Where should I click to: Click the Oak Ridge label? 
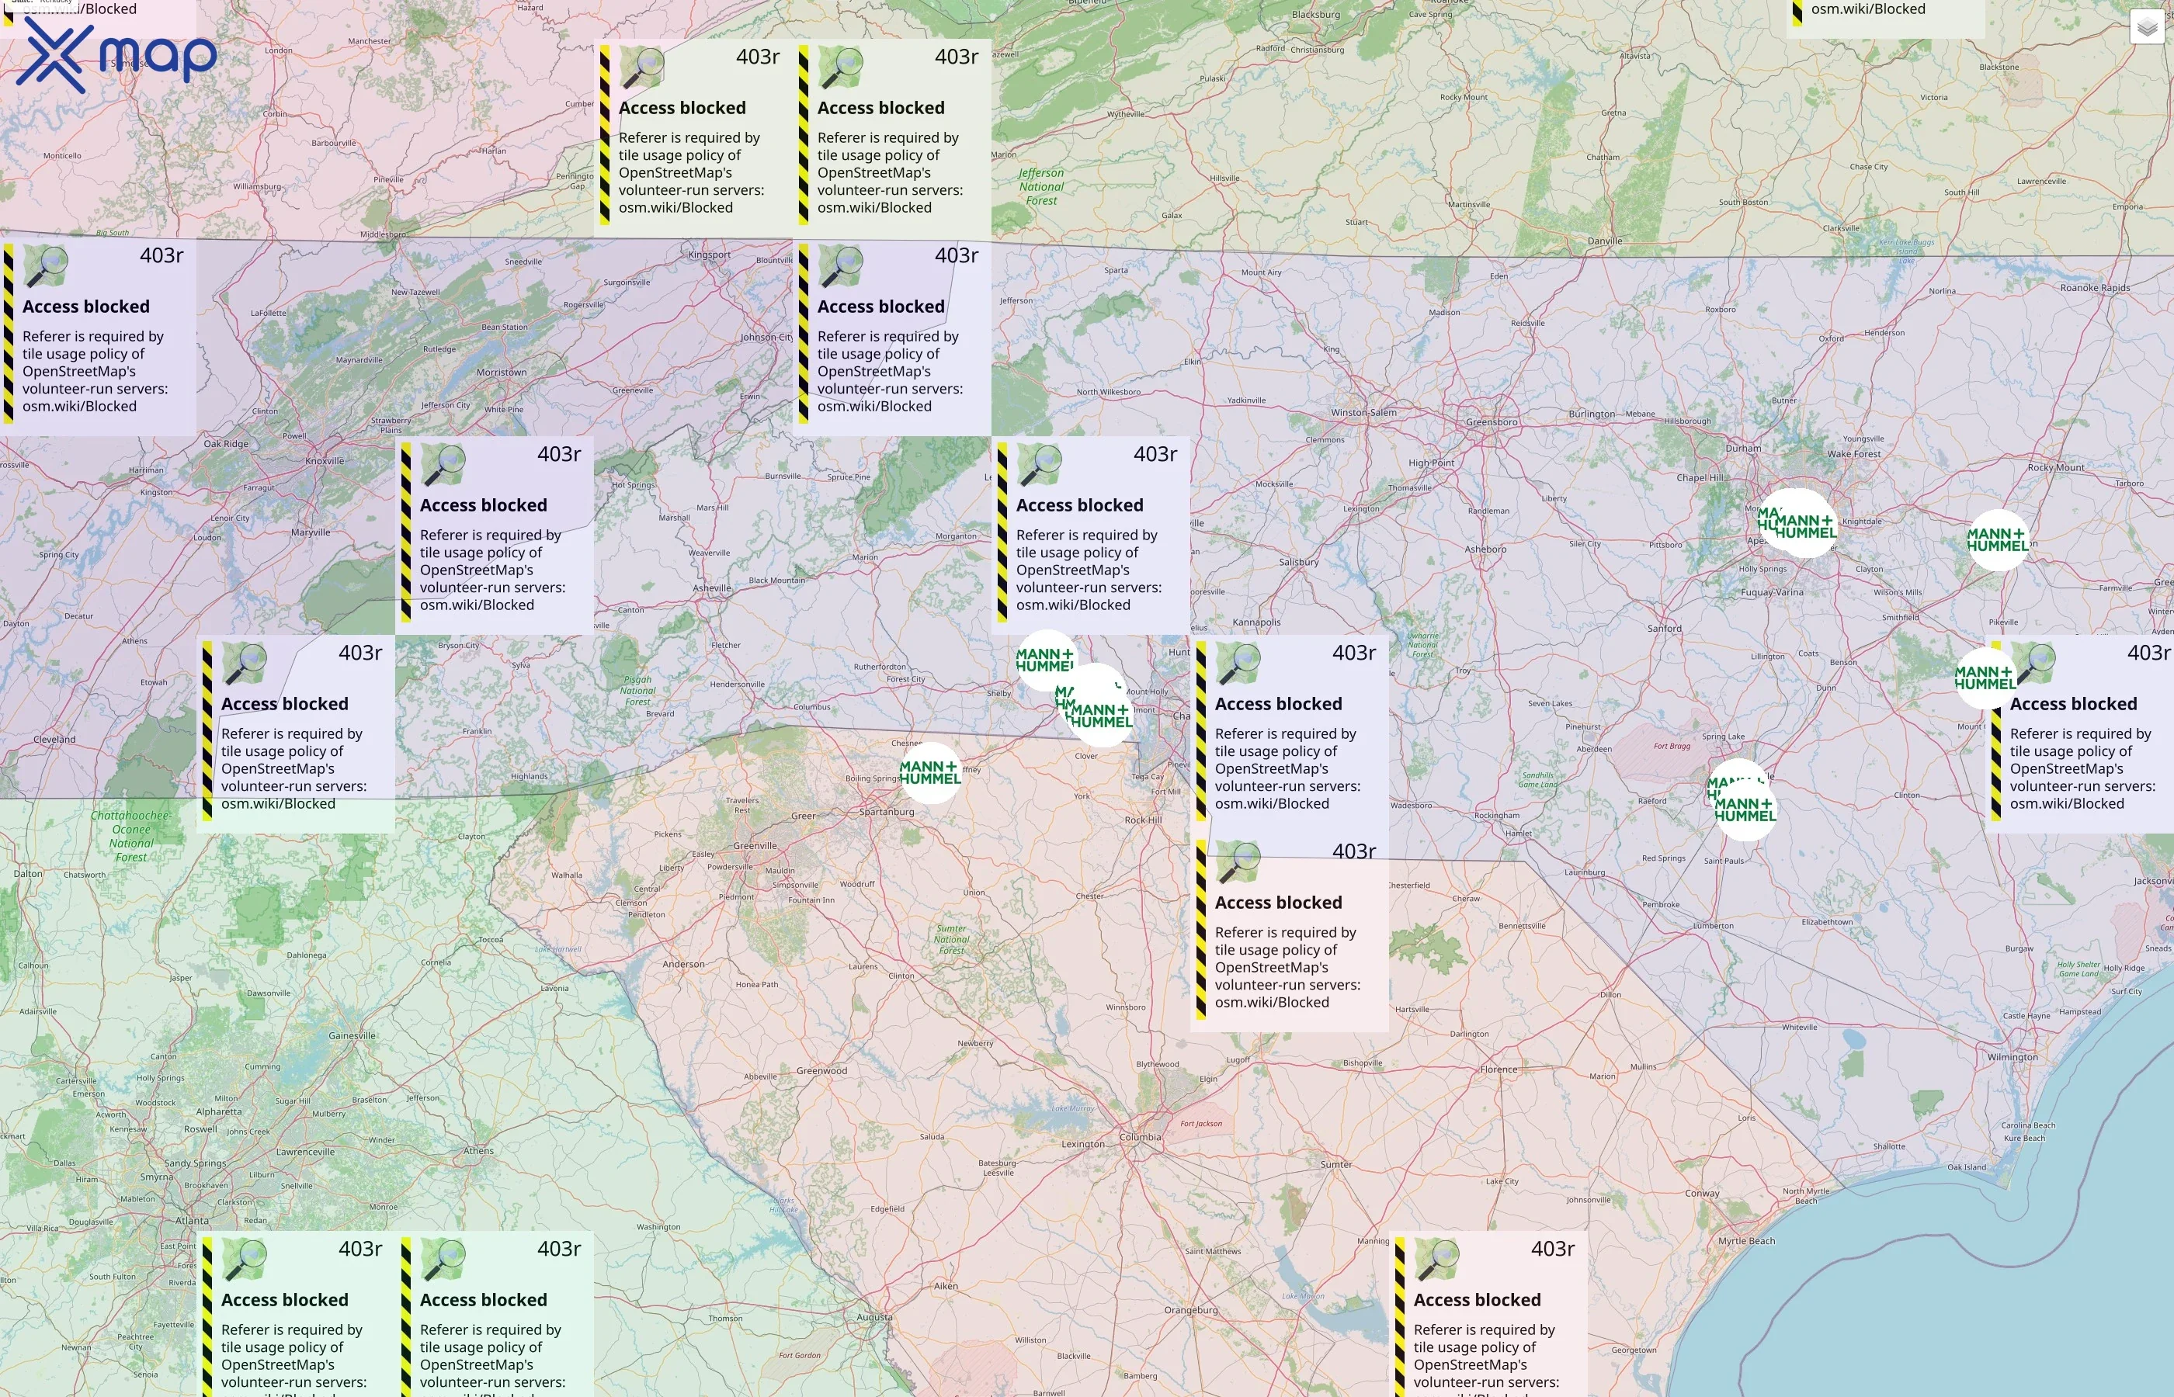[x=226, y=444]
